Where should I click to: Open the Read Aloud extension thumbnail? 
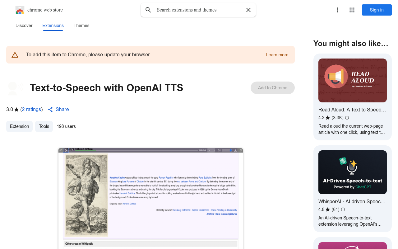[353, 81]
